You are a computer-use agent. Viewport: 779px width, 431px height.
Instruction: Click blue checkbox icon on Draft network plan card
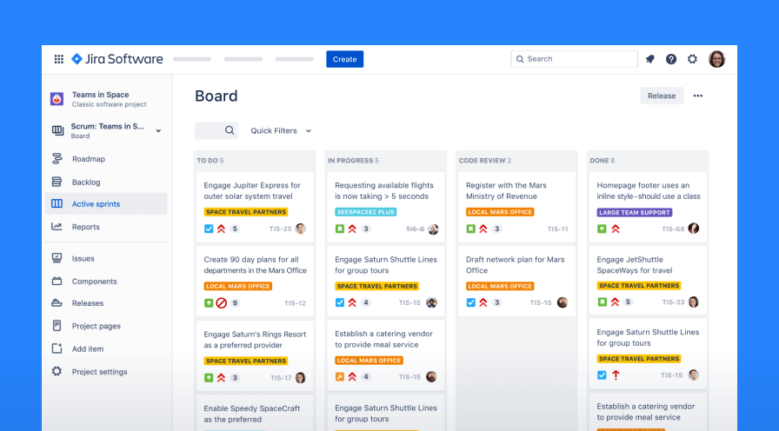pyautogui.click(x=470, y=302)
